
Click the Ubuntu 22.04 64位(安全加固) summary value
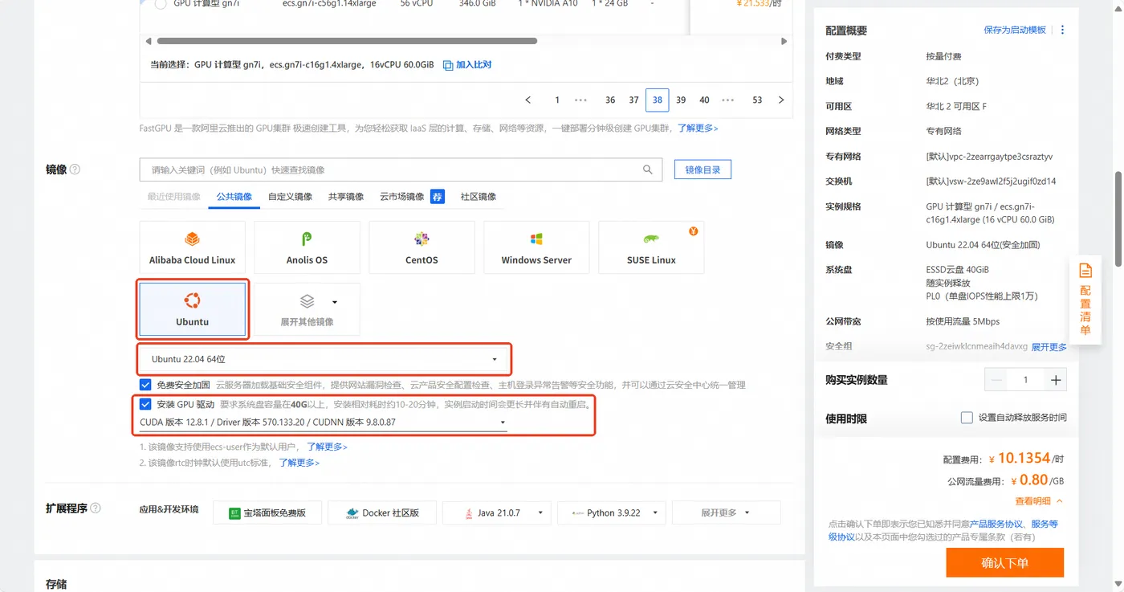tap(983, 245)
